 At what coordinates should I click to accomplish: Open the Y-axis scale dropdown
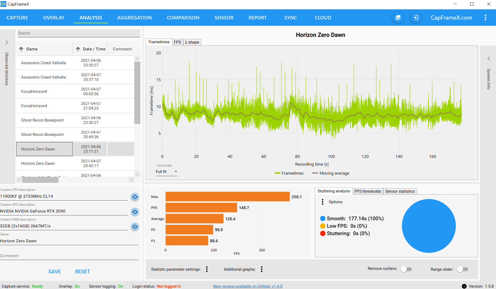click(x=166, y=172)
